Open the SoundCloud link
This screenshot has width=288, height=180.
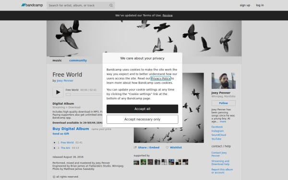pyautogui.click(x=218, y=135)
